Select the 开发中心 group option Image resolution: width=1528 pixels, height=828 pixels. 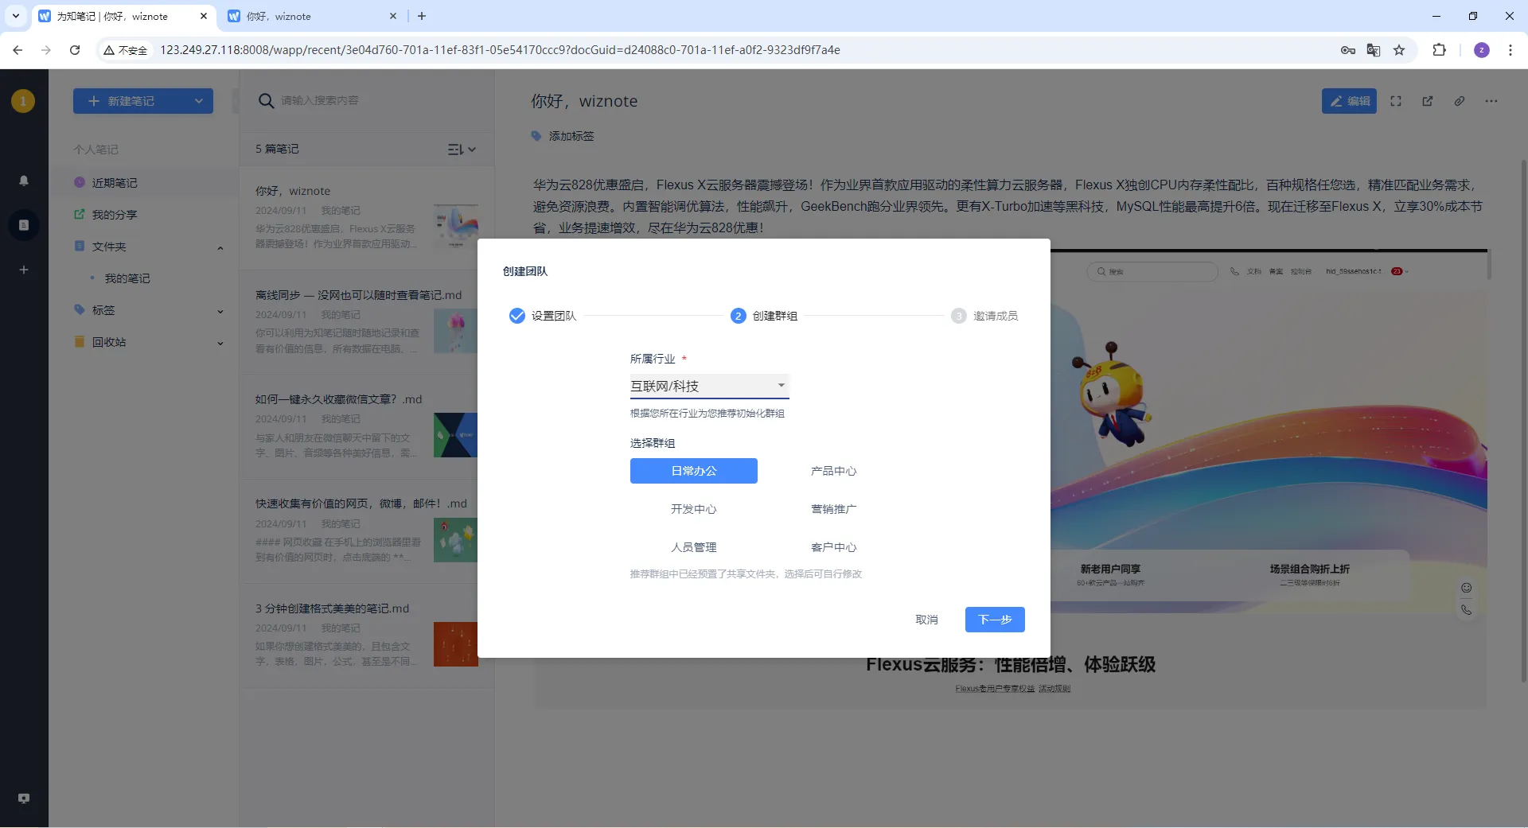(x=694, y=509)
